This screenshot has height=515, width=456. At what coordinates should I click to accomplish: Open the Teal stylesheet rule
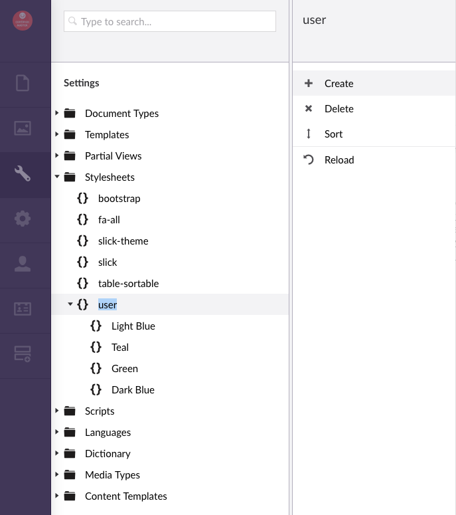pyautogui.click(x=120, y=348)
